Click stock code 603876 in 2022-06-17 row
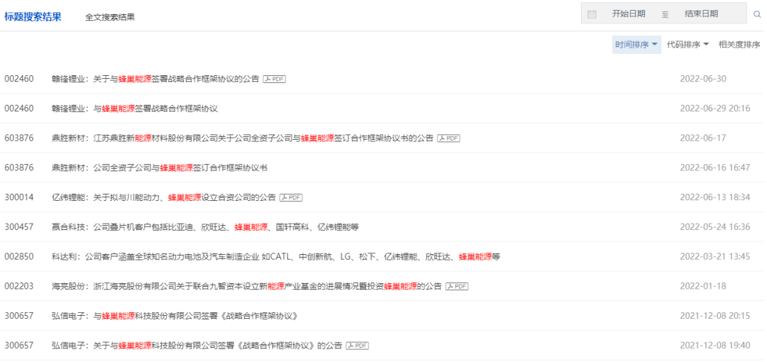Viewport: 767px width, 362px height. [x=19, y=138]
